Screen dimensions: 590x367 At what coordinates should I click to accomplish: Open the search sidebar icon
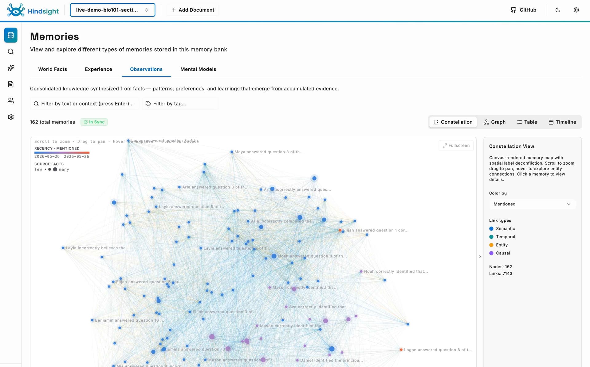tap(11, 52)
